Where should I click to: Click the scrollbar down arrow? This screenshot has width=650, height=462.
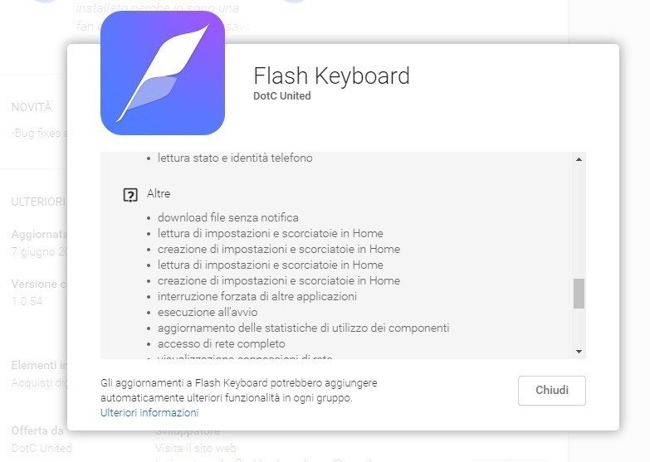point(579,352)
